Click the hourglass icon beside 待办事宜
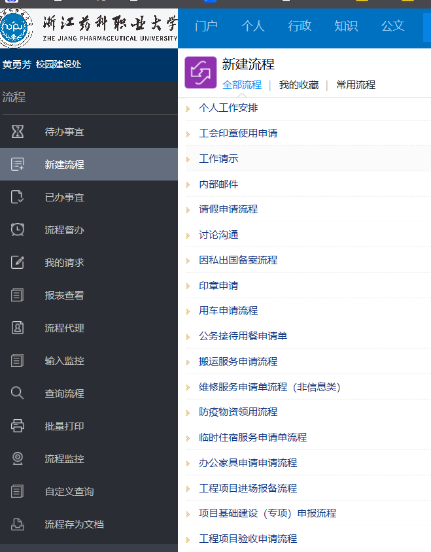Screen dimensions: 431x552 click(x=18, y=131)
